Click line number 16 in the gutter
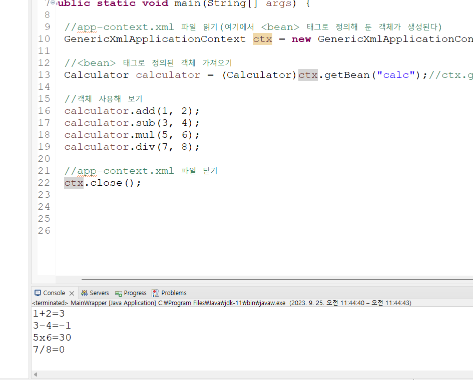 point(44,111)
